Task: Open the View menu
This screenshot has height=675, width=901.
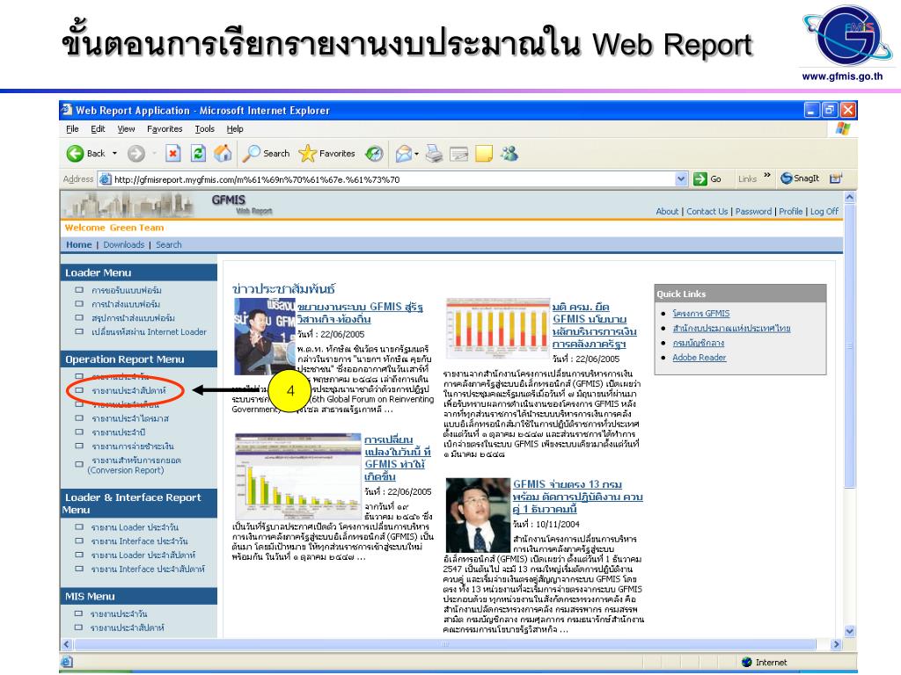Action: tap(126, 129)
